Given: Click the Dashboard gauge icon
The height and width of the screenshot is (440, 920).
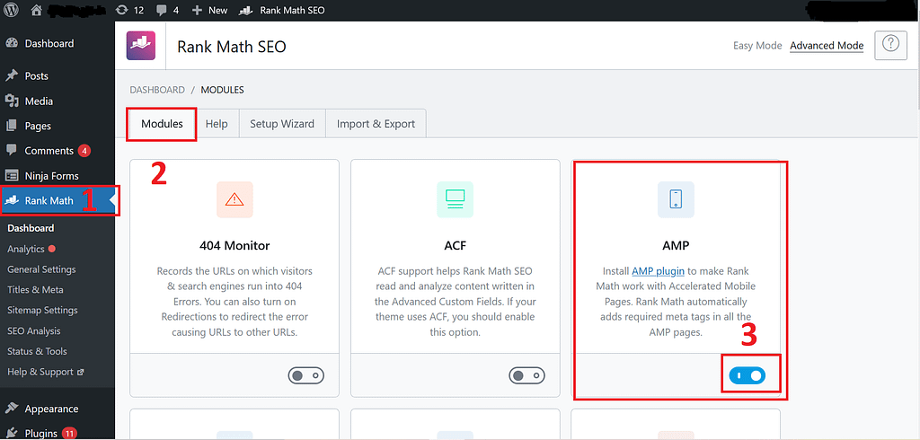Looking at the screenshot, I should (x=12, y=43).
